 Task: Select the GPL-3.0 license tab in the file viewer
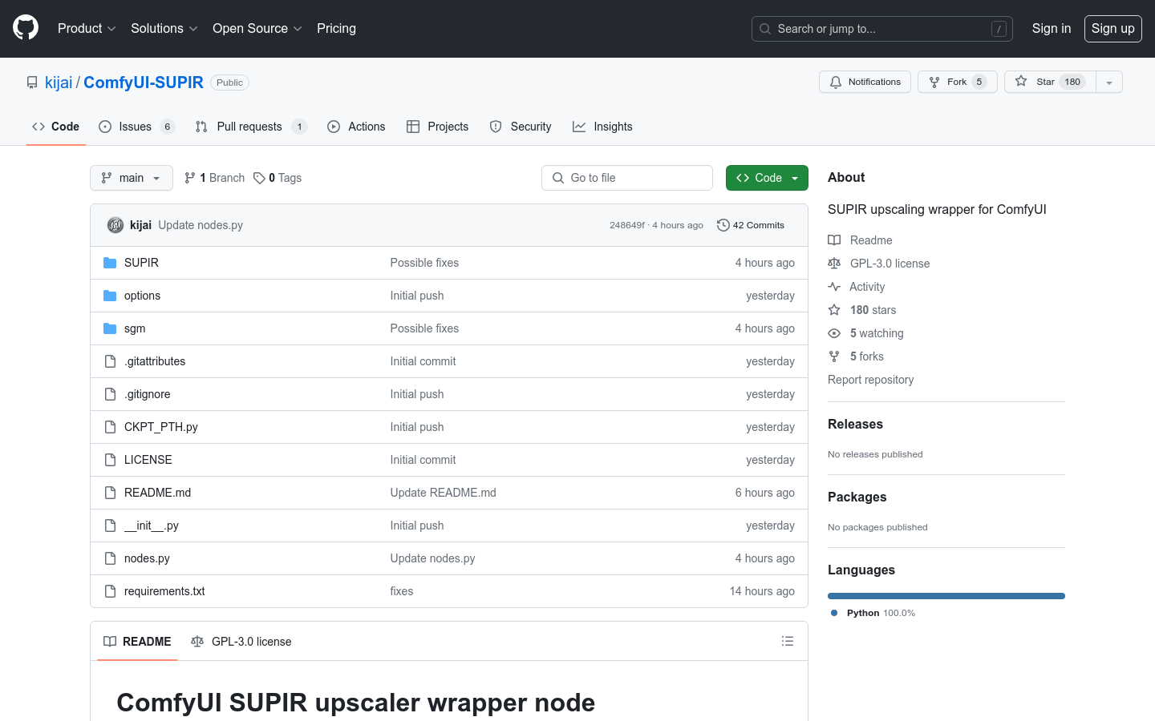click(x=241, y=641)
